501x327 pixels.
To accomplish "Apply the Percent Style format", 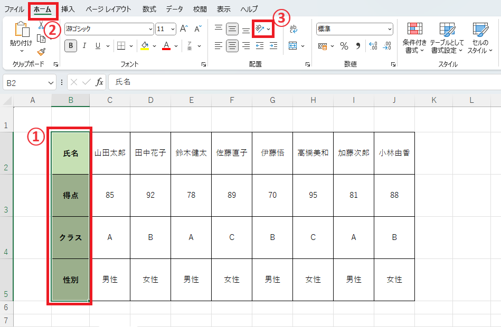I will pos(344,46).
